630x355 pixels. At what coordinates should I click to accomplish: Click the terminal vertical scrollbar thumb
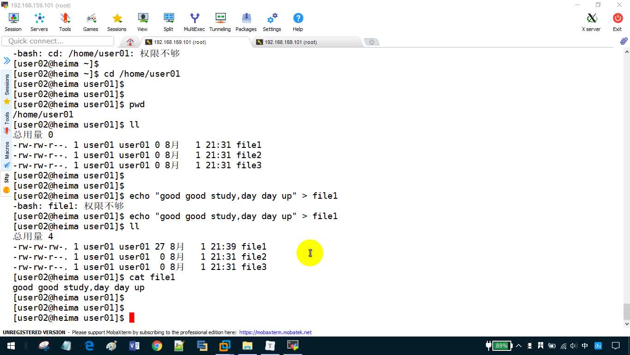(x=626, y=312)
